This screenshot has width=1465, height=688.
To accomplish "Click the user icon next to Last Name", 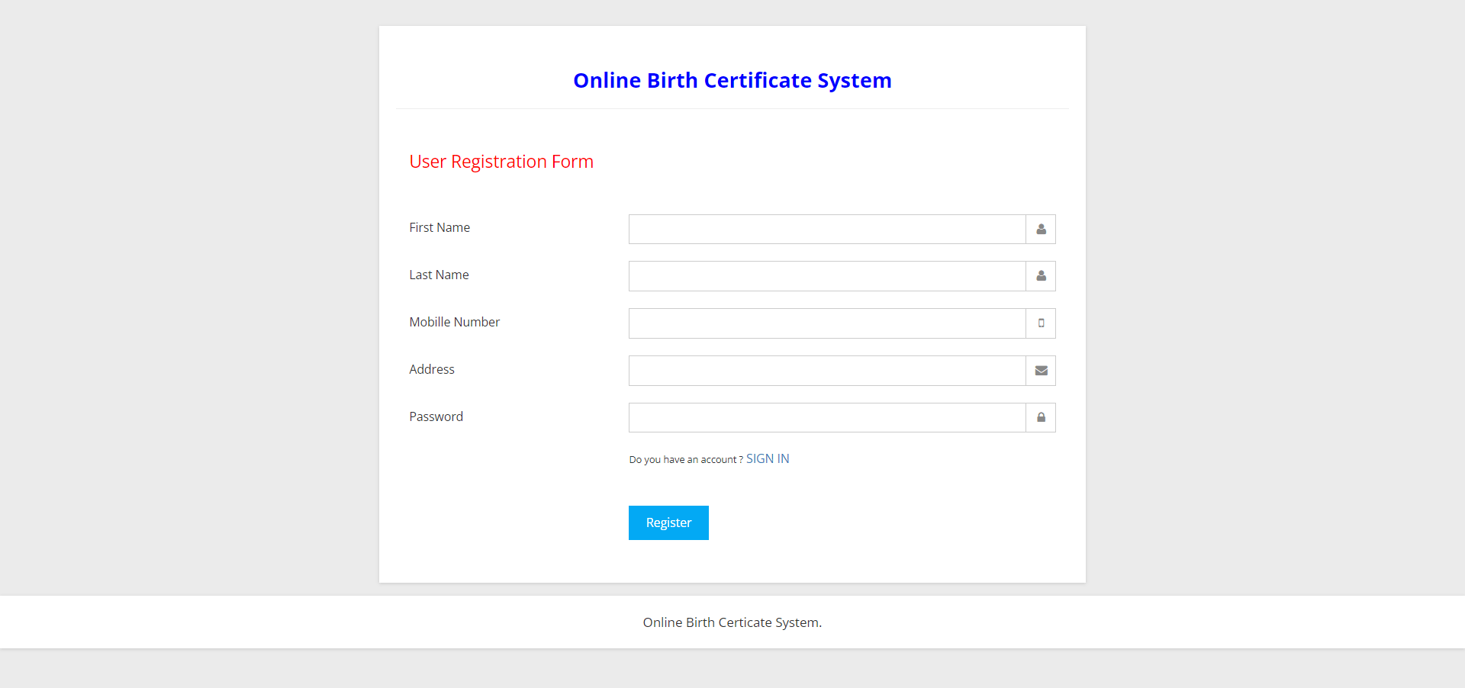I will coord(1040,276).
